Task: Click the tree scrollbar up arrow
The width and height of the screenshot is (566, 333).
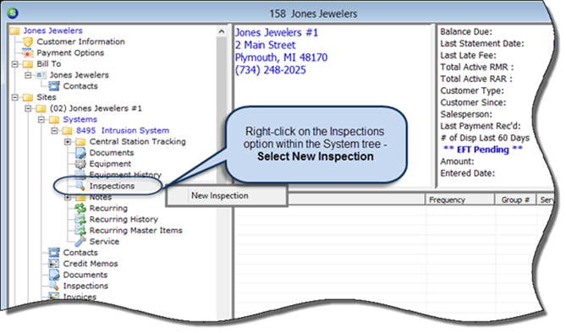Action: click(x=222, y=32)
